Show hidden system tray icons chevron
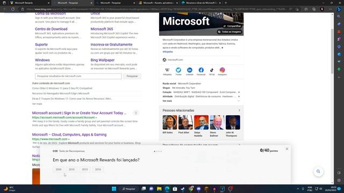 coord(298,189)
